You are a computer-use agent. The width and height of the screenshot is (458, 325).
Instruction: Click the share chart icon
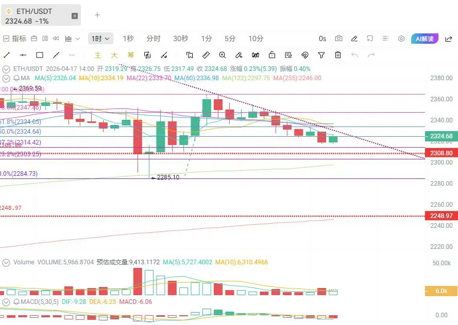coord(449,39)
